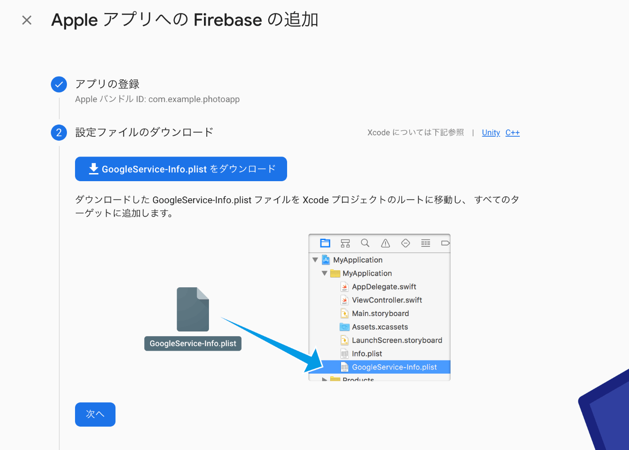
Task: Select ViewController.swift in the file tree
Action: point(387,300)
